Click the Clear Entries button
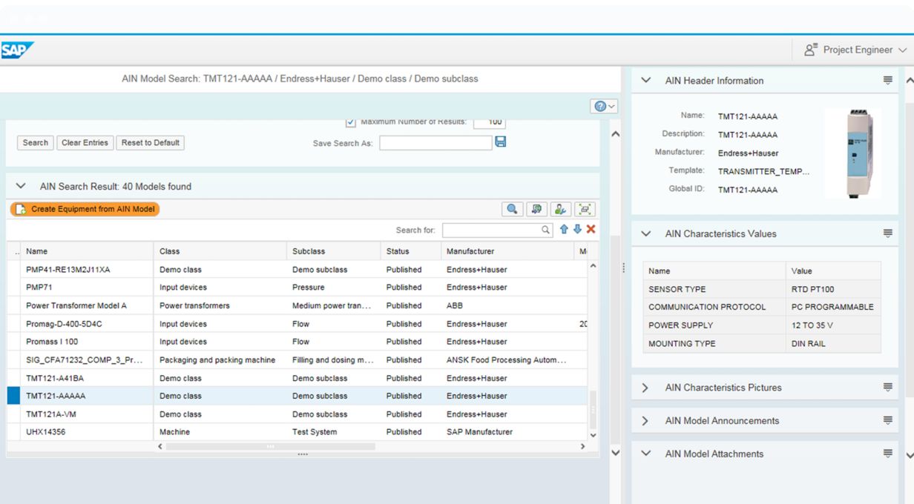914x504 pixels. (x=85, y=143)
